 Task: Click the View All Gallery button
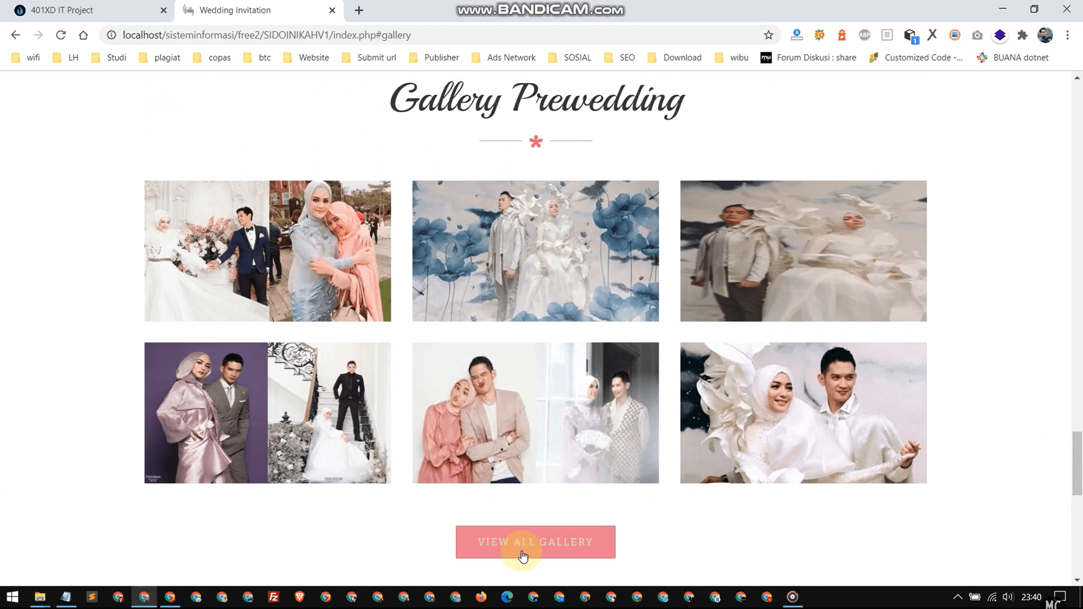(x=535, y=542)
